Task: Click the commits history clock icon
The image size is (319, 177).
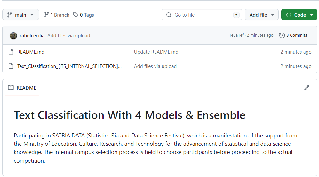Action: pos(282,35)
